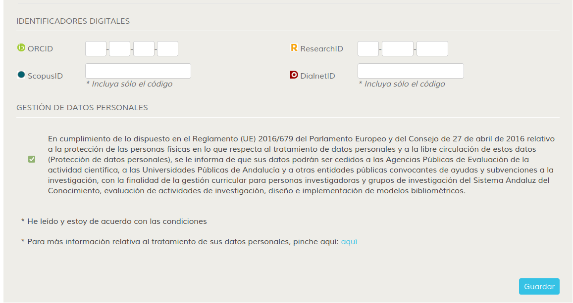Focus the third ORCID segment field
Image resolution: width=573 pixels, height=303 pixels.
click(x=144, y=49)
